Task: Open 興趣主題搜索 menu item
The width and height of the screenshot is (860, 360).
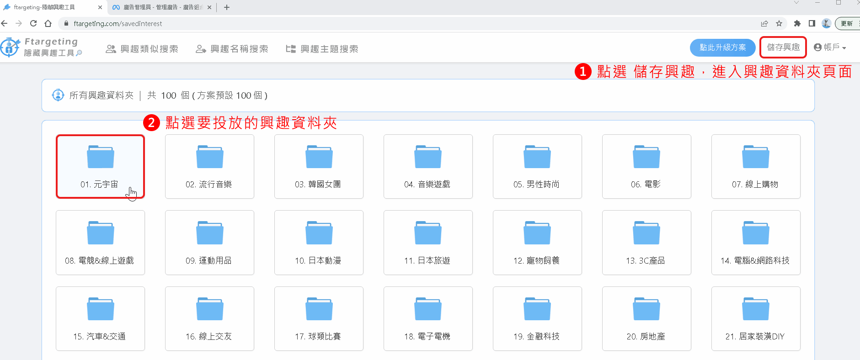Action: (x=322, y=49)
